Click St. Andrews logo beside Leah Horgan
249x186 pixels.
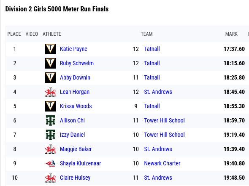tap(50, 92)
